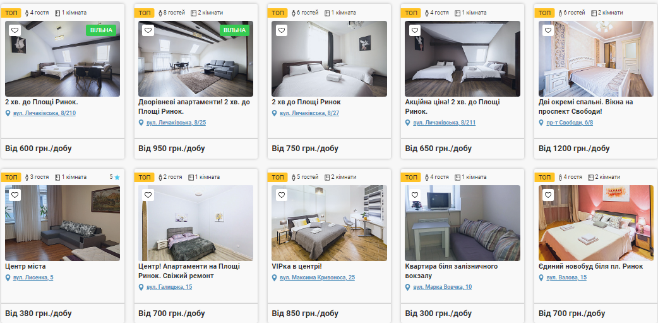658x323 pixels.
Task: Open title Єдиний новобуд біля пл. Ринок
Action: (590, 267)
